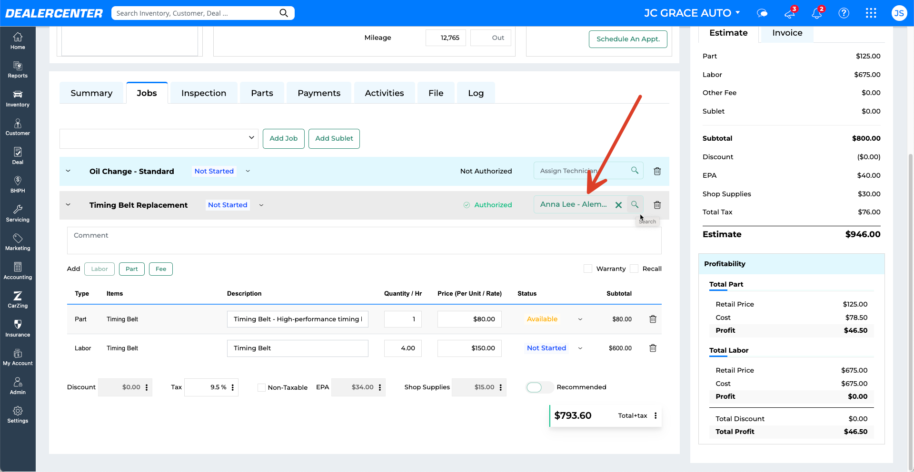Go to Inventory in the sidebar

pyautogui.click(x=18, y=98)
